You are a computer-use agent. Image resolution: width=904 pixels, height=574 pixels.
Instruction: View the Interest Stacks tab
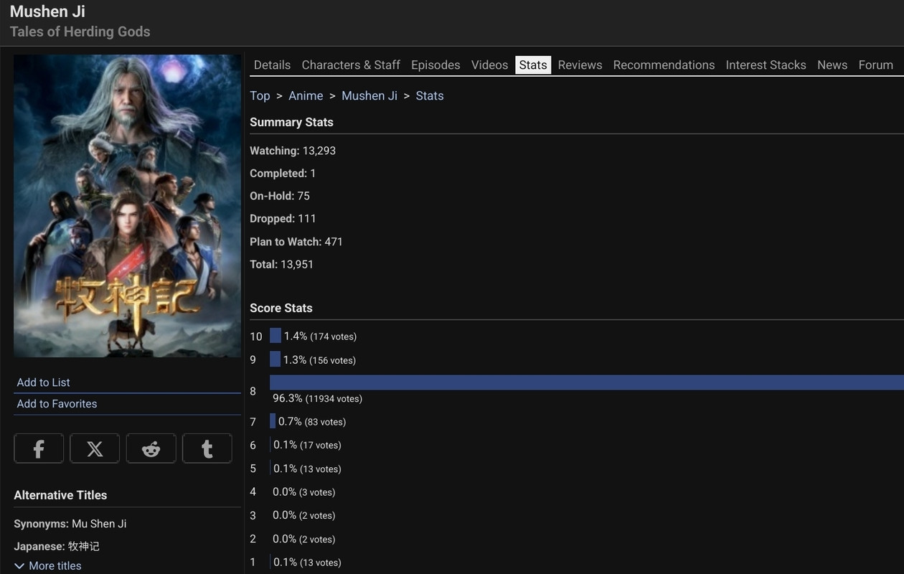[766, 65]
